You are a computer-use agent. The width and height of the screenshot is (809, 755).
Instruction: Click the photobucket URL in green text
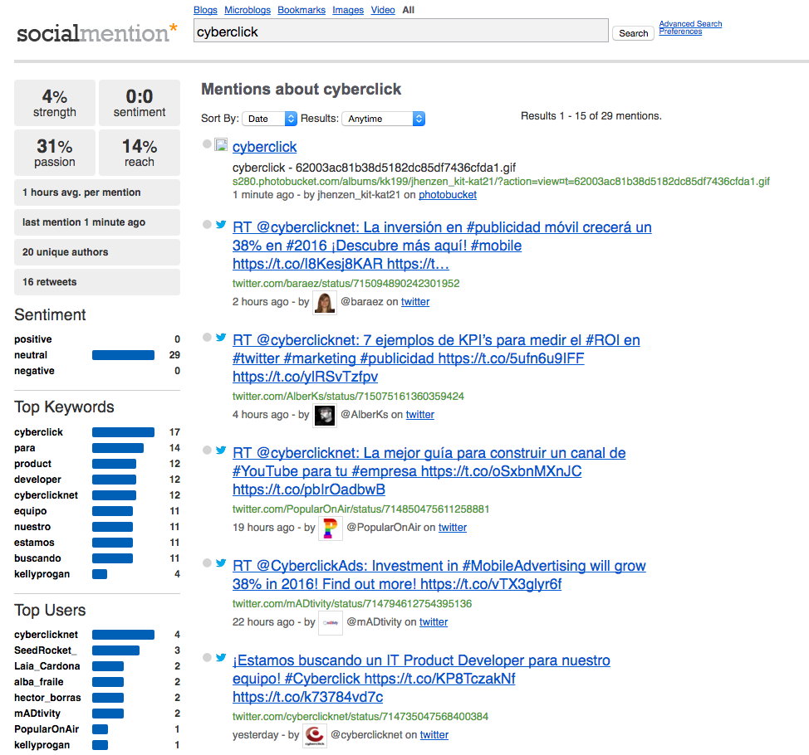pos(501,182)
